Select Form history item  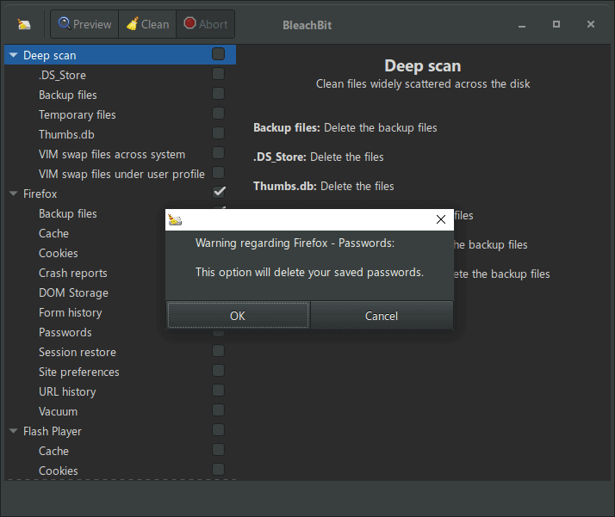tap(71, 312)
